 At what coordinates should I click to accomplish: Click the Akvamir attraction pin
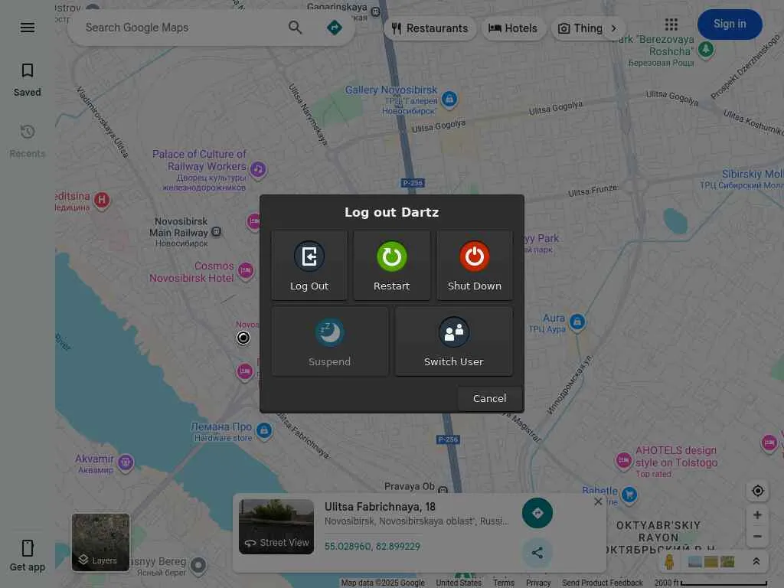(x=126, y=462)
